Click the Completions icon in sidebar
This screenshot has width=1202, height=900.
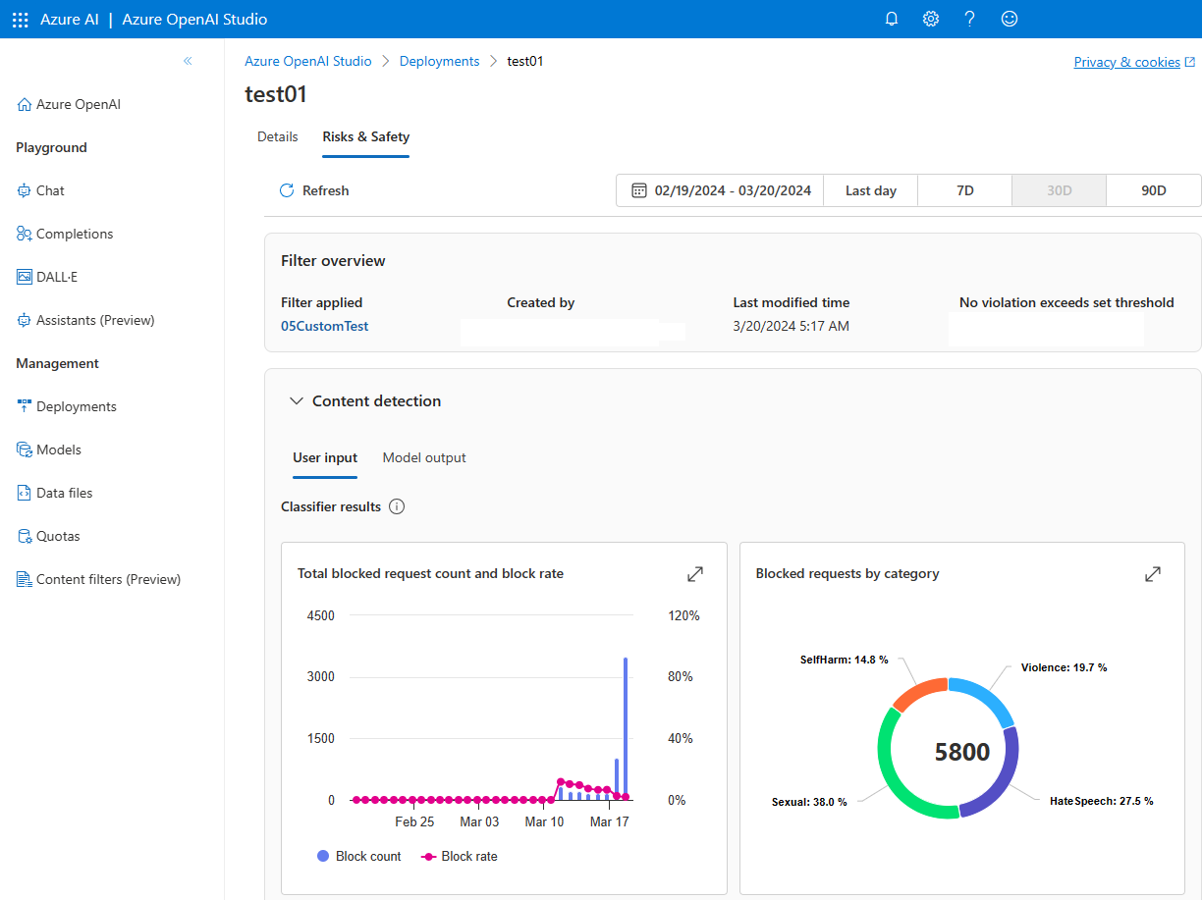click(25, 235)
